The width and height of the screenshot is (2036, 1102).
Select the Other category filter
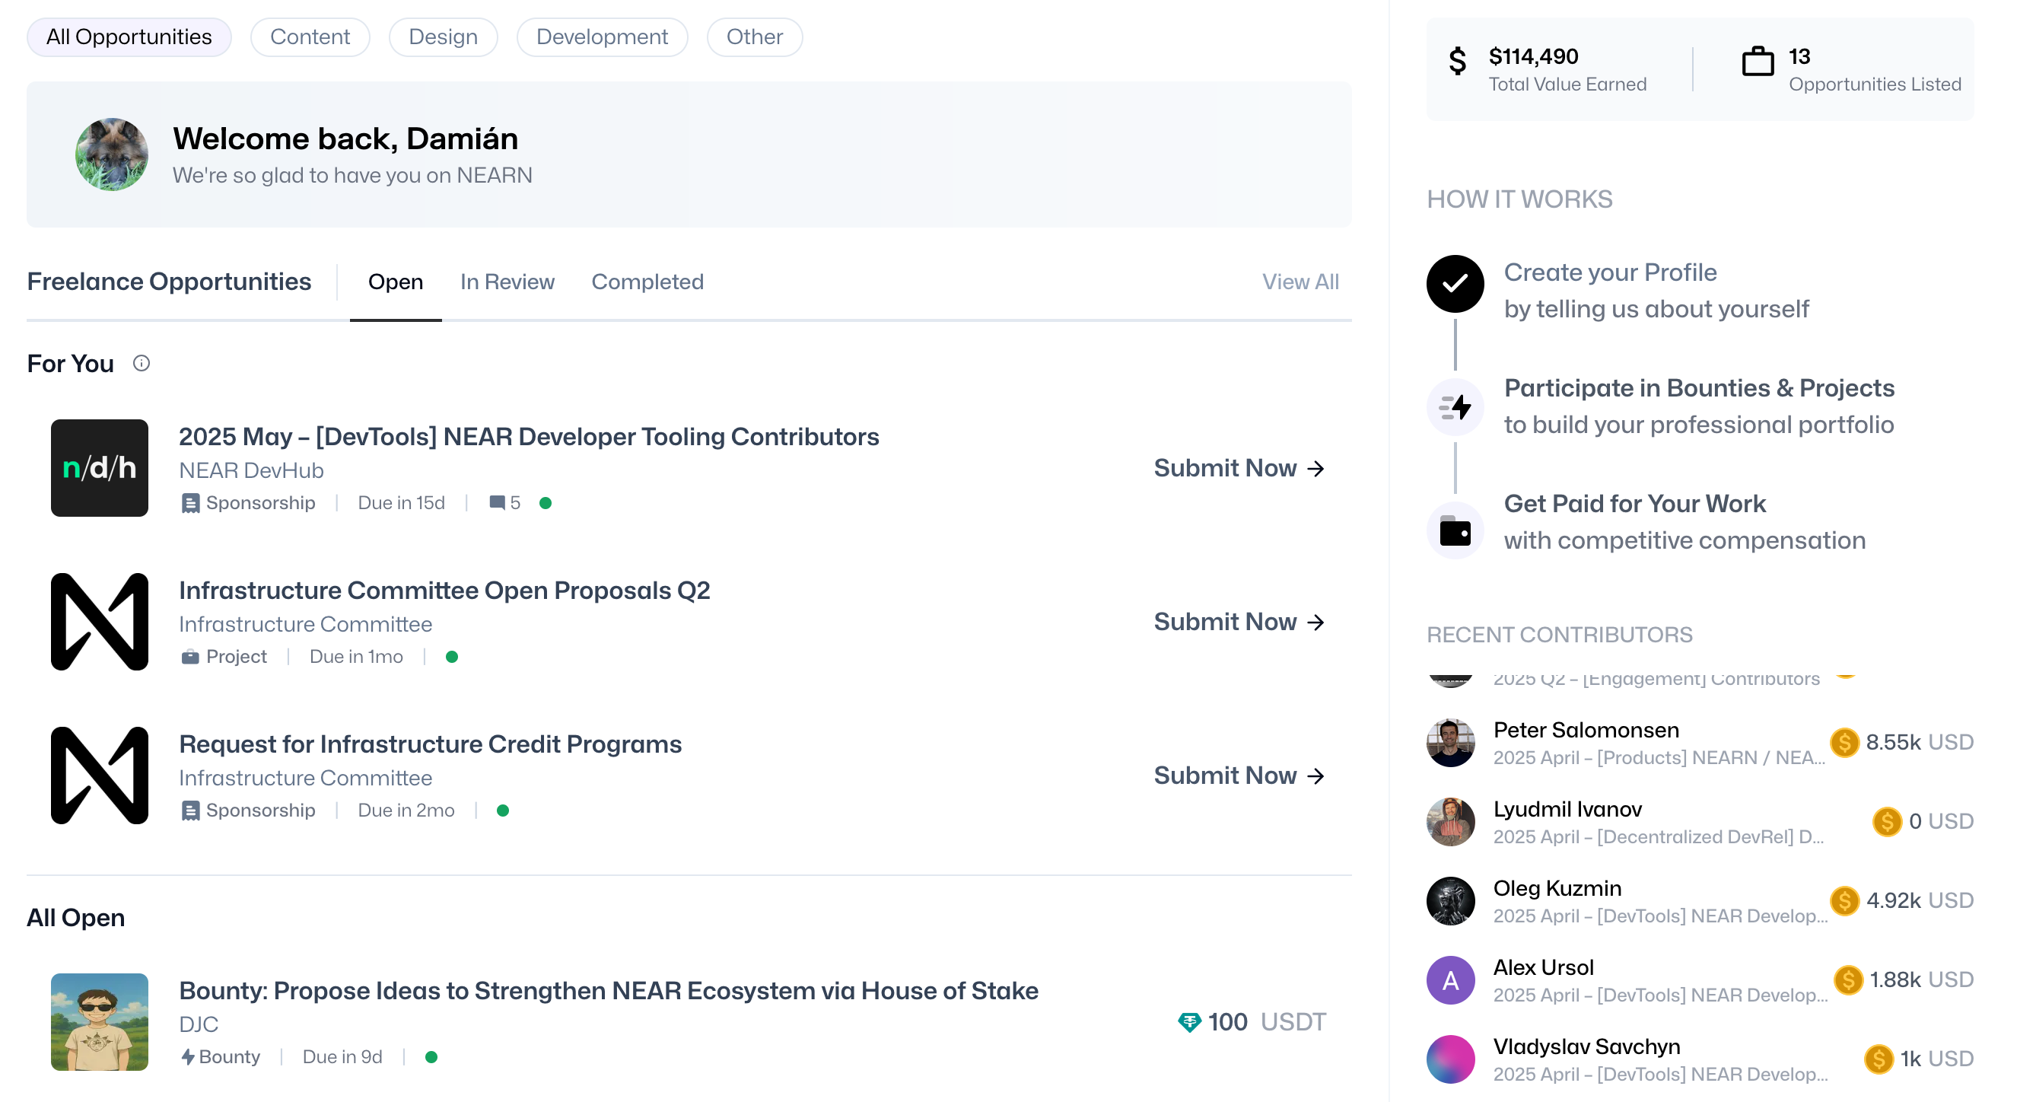tap(755, 37)
